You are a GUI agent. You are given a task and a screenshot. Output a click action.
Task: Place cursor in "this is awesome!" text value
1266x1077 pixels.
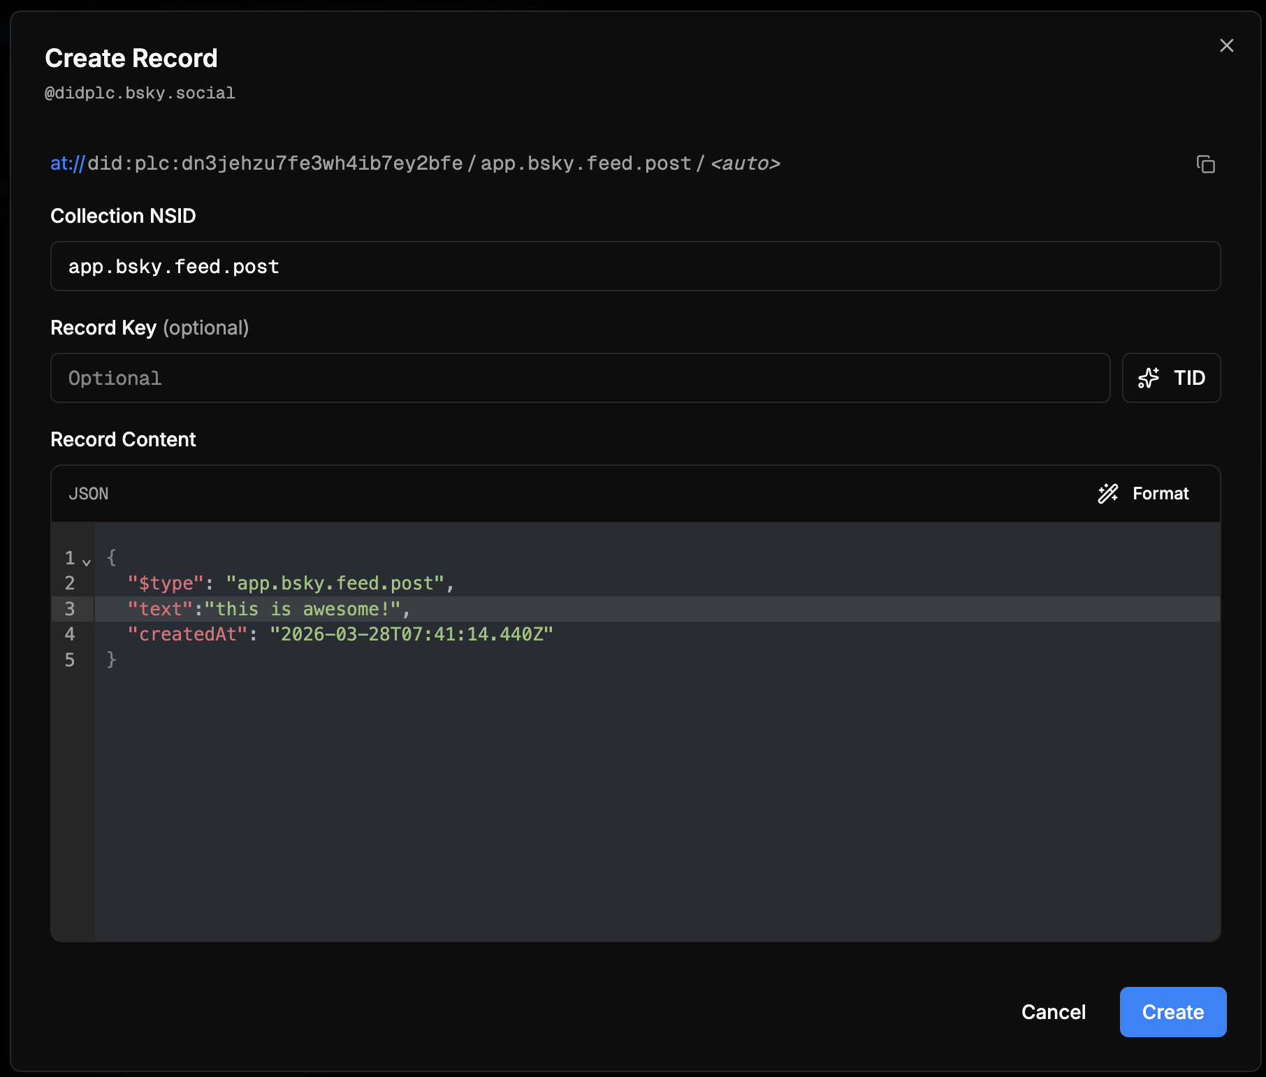click(302, 609)
